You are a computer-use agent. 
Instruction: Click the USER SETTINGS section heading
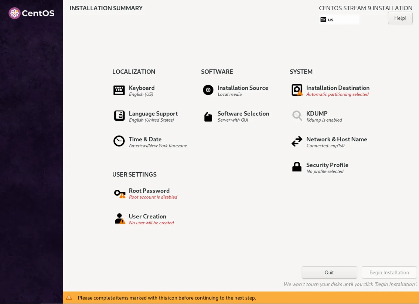click(x=135, y=174)
